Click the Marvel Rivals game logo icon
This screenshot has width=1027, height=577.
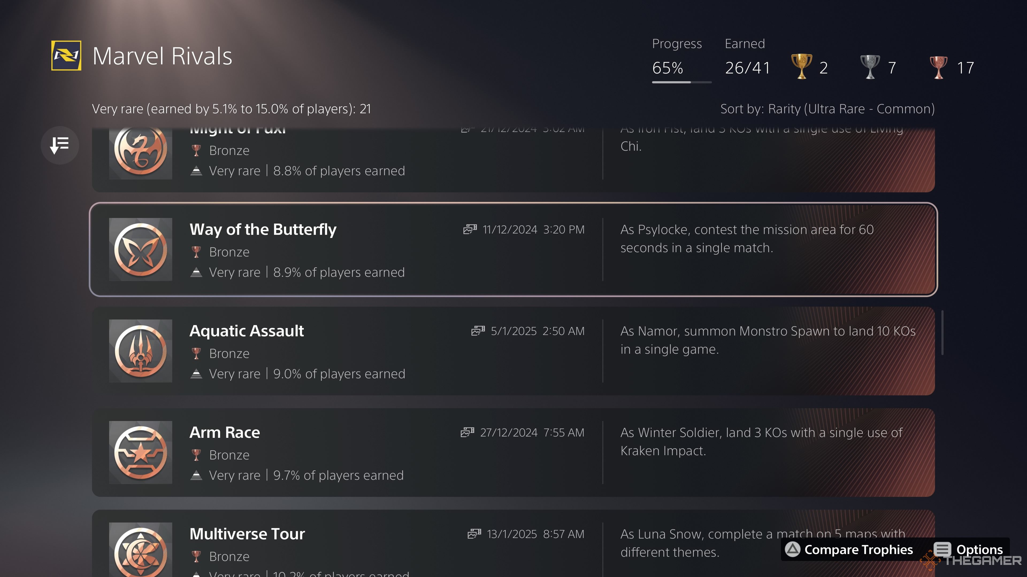pyautogui.click(x=66, y=55)
